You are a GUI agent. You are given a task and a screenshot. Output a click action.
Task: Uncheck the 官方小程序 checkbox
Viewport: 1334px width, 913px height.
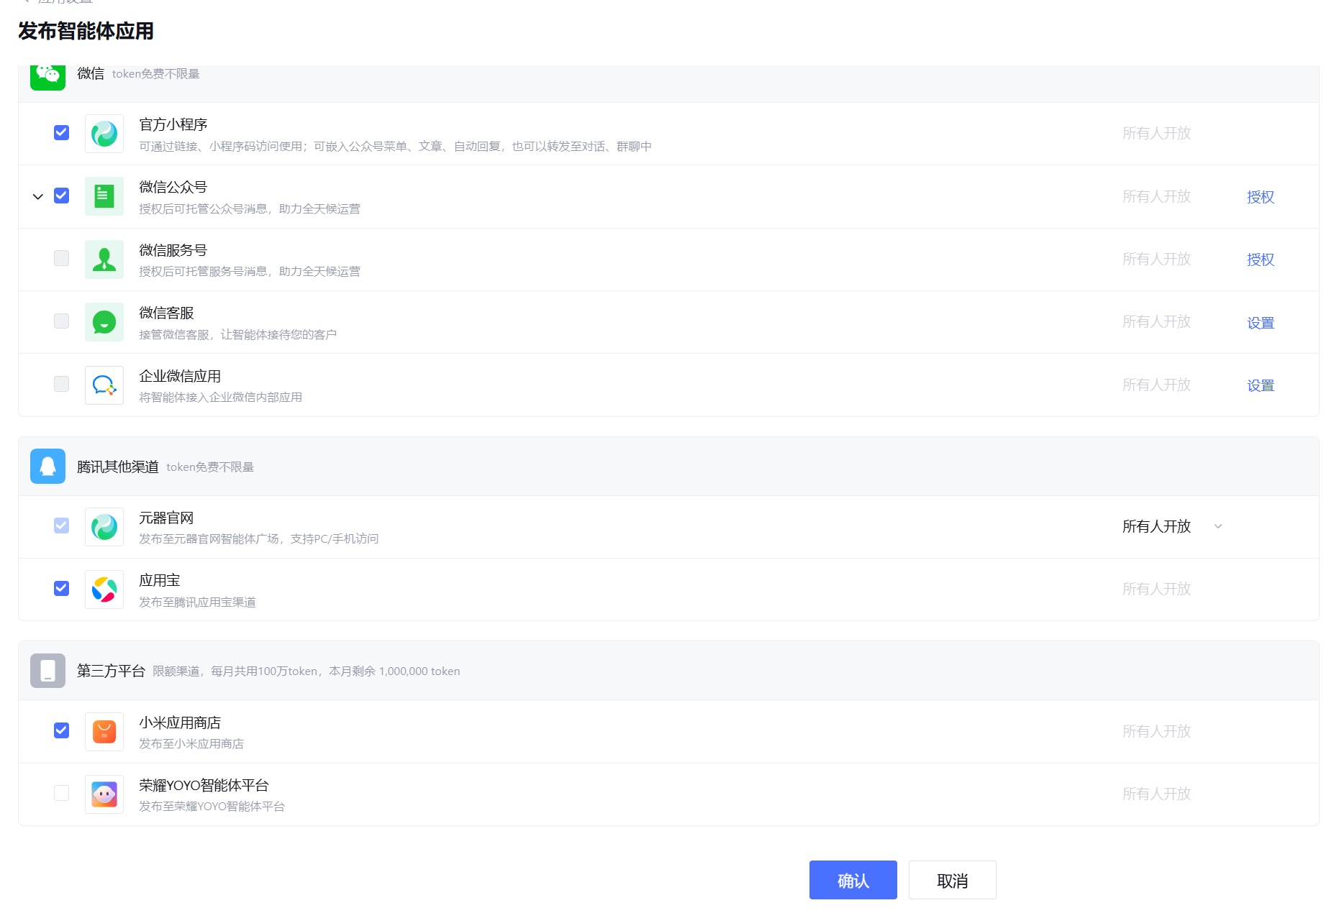[62, 132]
